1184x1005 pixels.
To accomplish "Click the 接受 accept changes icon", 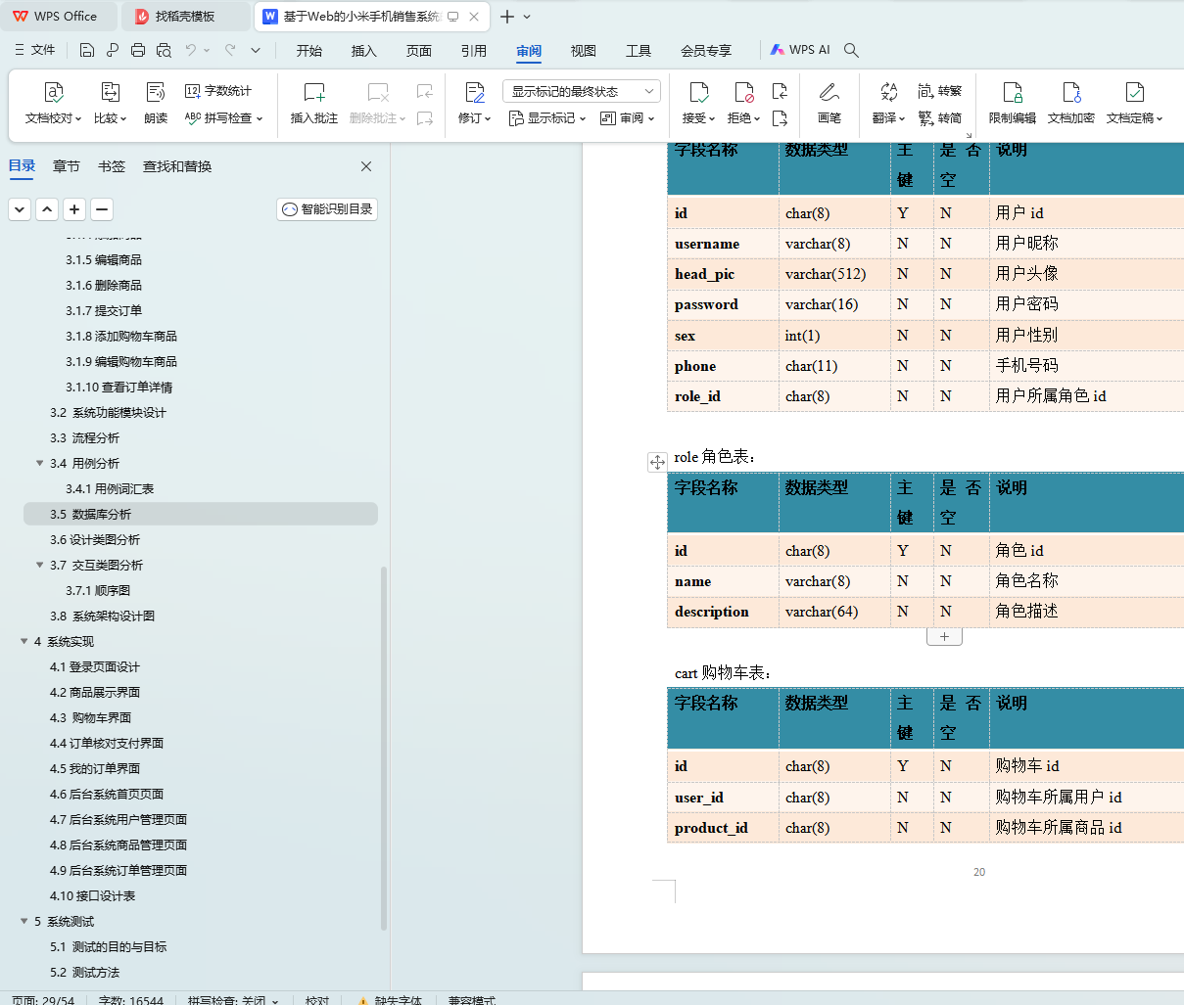I will point(698,92).
